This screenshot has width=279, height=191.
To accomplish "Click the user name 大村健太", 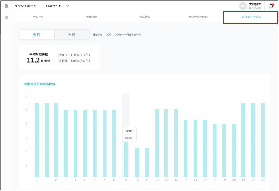I will tap(255, 4).
